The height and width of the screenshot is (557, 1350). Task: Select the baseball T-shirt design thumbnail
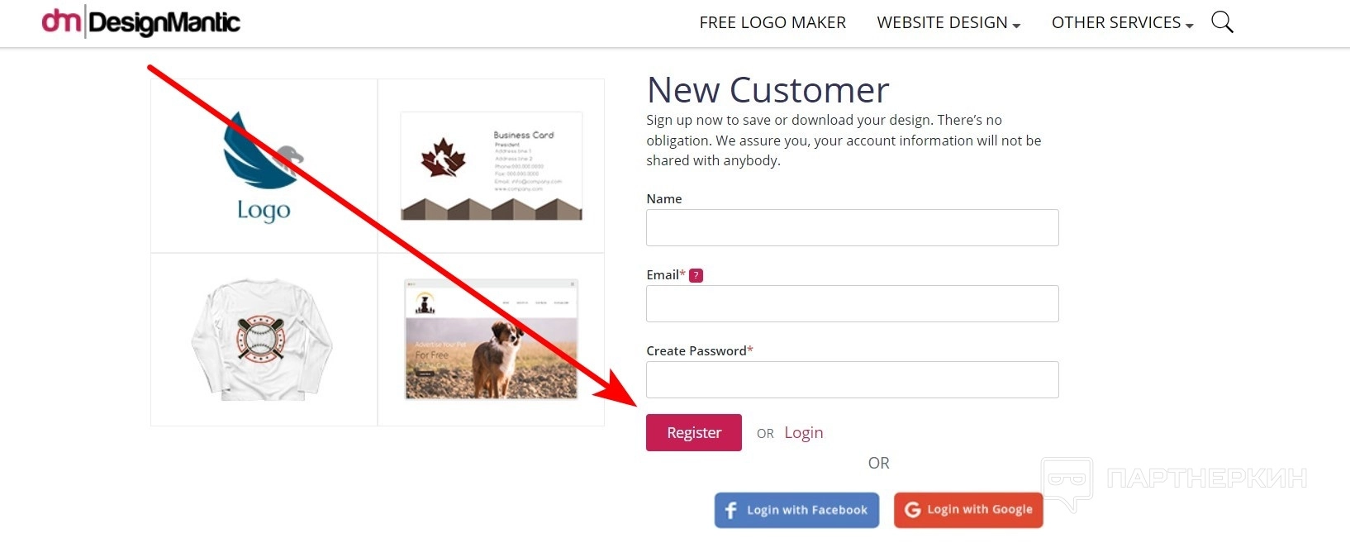262,340
